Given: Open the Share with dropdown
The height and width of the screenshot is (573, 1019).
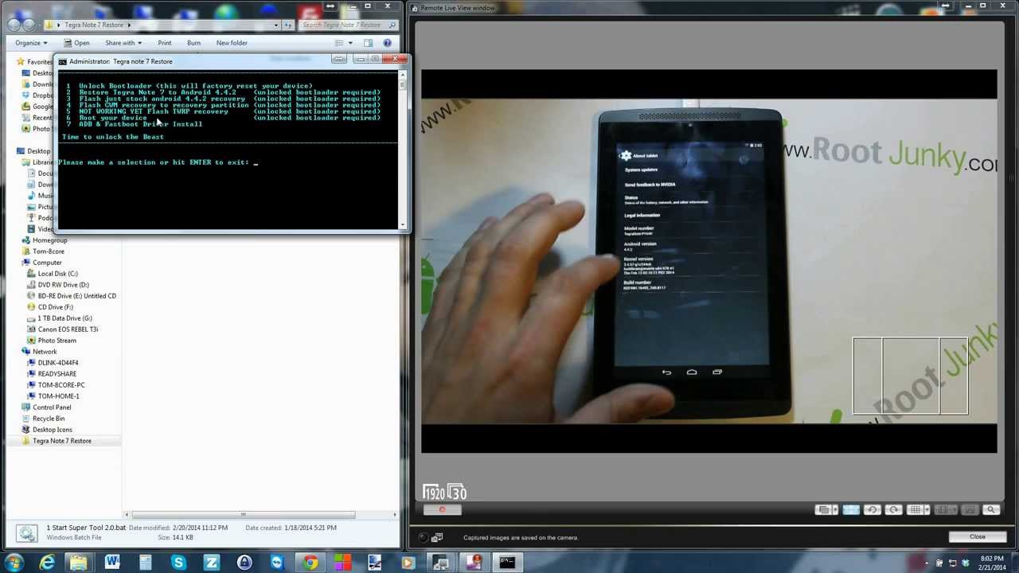Looking at the screenshot, I should [x=123, y=43].
